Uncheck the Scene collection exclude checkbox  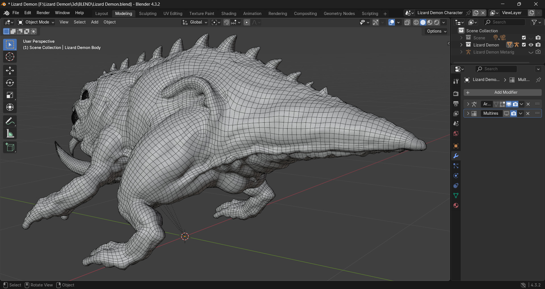tap(524, 38)
